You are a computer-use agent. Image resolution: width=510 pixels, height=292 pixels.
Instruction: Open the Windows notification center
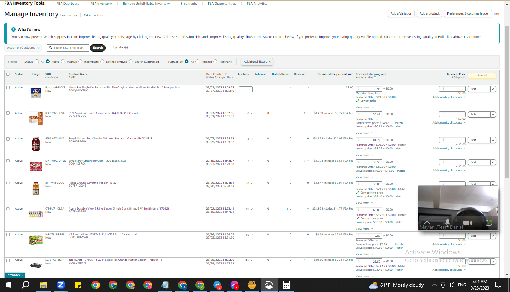pos(498,285)
